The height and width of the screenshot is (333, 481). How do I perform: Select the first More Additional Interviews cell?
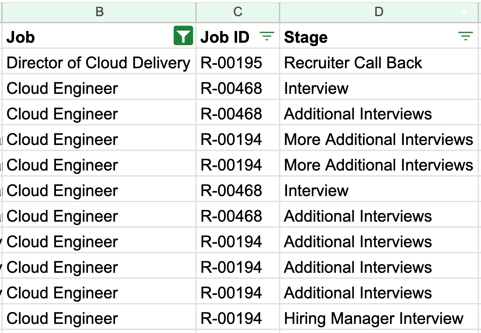click(x=378, y=140)
